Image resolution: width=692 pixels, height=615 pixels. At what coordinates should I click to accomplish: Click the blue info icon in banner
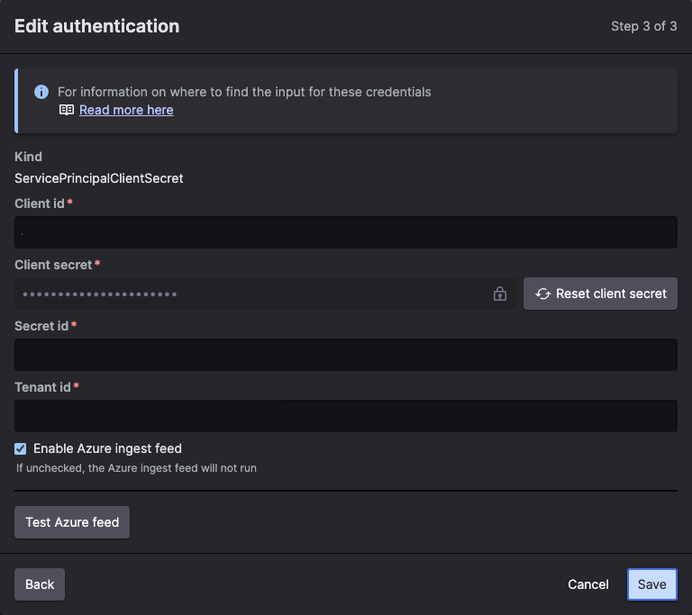point(41,92)
